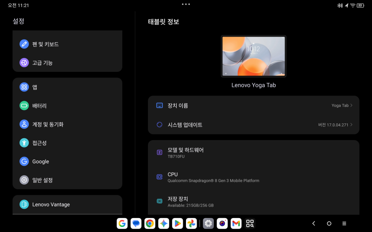This screenshot has height=232, width=372.
Task: Tap the TB710FU model number
Action: pos(176,156)
